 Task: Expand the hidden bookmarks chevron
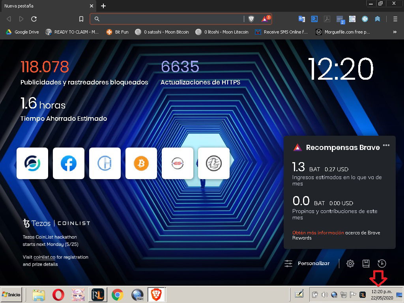(395, 32)
